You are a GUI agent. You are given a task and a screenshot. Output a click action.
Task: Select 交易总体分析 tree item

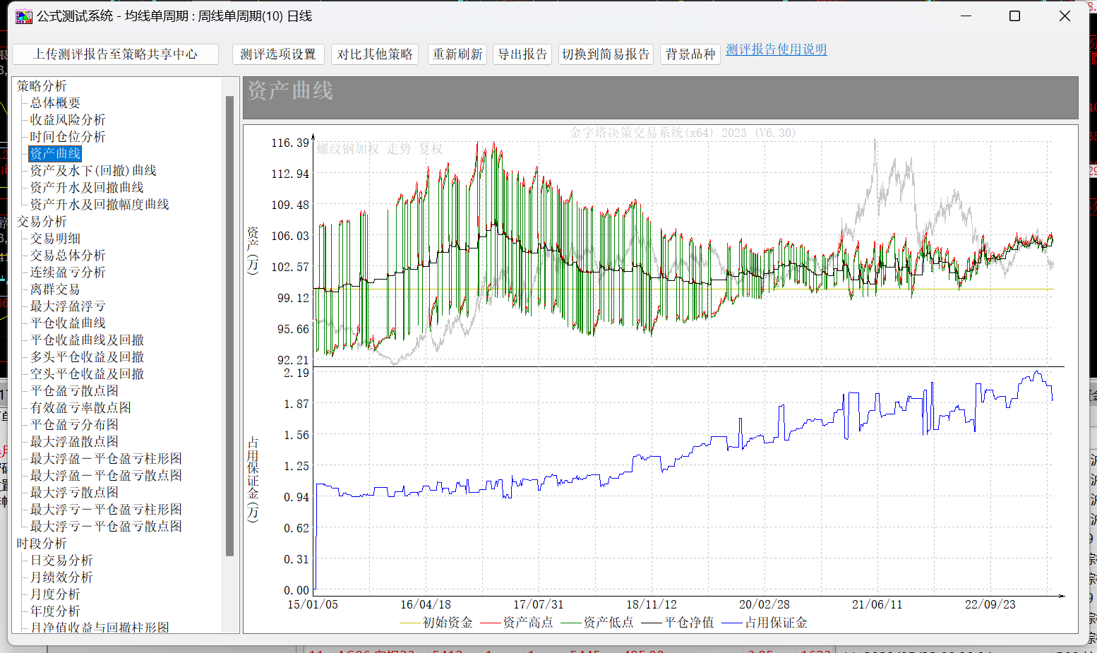(x=68, y=256)
